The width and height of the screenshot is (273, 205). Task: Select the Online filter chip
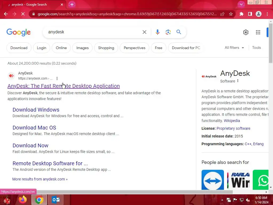coord(61,48)
